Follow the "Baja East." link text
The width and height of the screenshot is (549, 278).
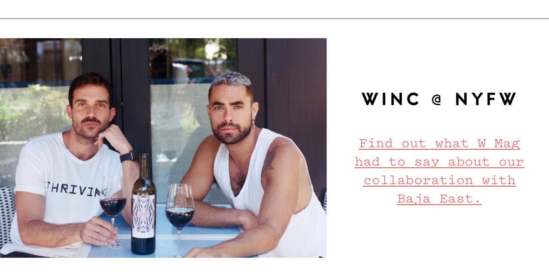(x=439, y=199)
